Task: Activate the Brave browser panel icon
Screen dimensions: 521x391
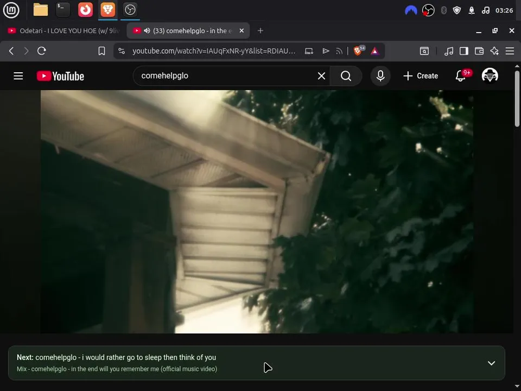Action: point(107,10)
